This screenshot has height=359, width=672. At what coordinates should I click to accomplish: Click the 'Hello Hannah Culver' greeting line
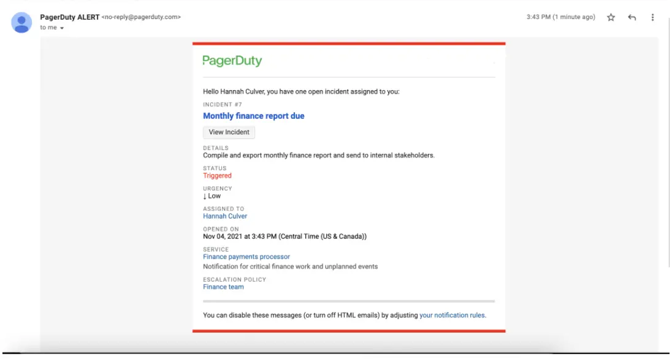coord(301,91)
